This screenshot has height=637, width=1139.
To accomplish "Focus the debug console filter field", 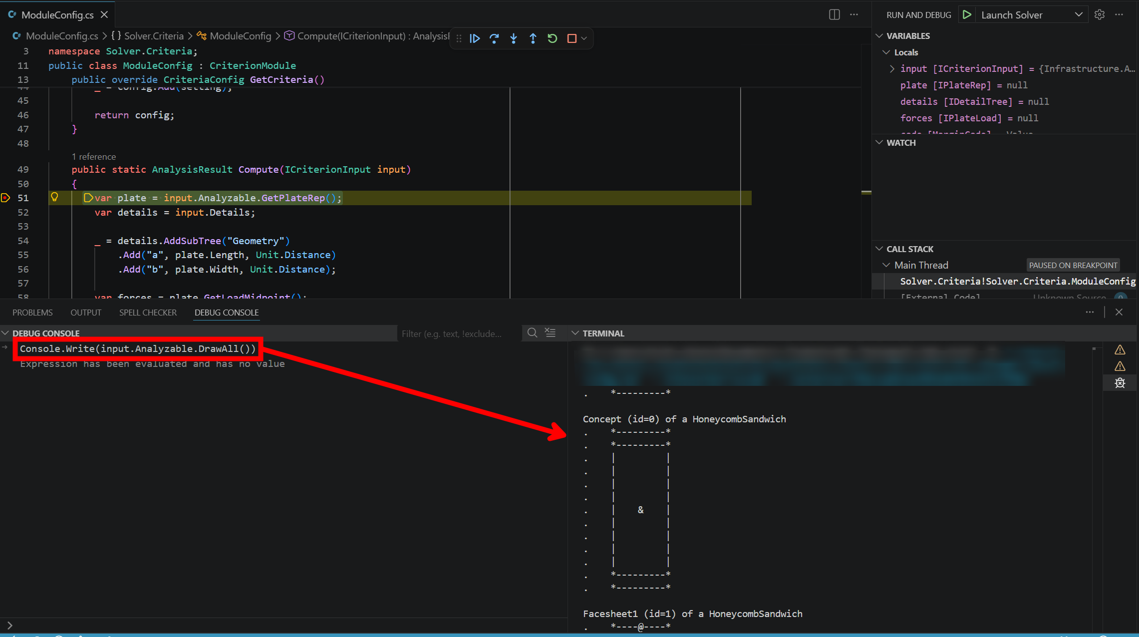I will pos(458,333).
